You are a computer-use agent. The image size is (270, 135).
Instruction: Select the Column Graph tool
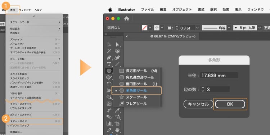(109, 123)
